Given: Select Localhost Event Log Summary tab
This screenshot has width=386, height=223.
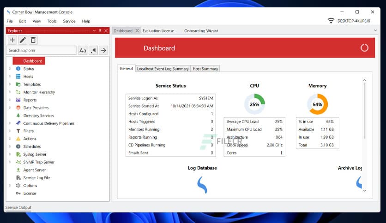Looking at the screenshot, I should [x=163, y=69].
